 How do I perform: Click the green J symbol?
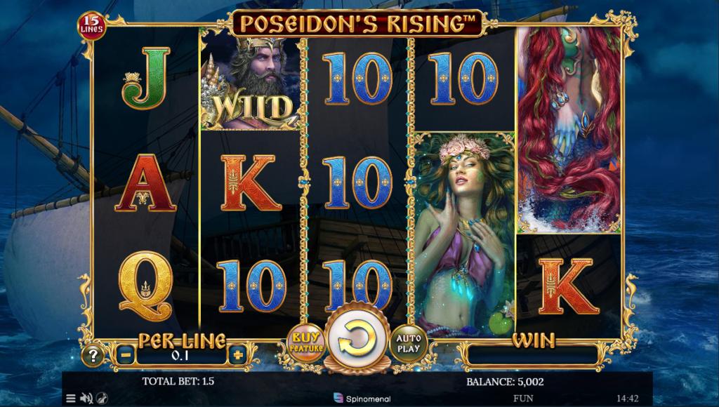tap(145, 79)
